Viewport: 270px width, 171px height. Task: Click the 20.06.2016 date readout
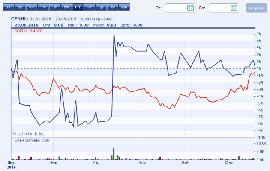coord(27,25)
